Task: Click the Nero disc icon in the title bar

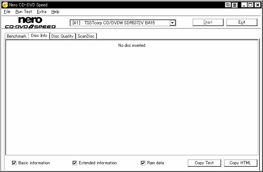Action: coord(5,5)
